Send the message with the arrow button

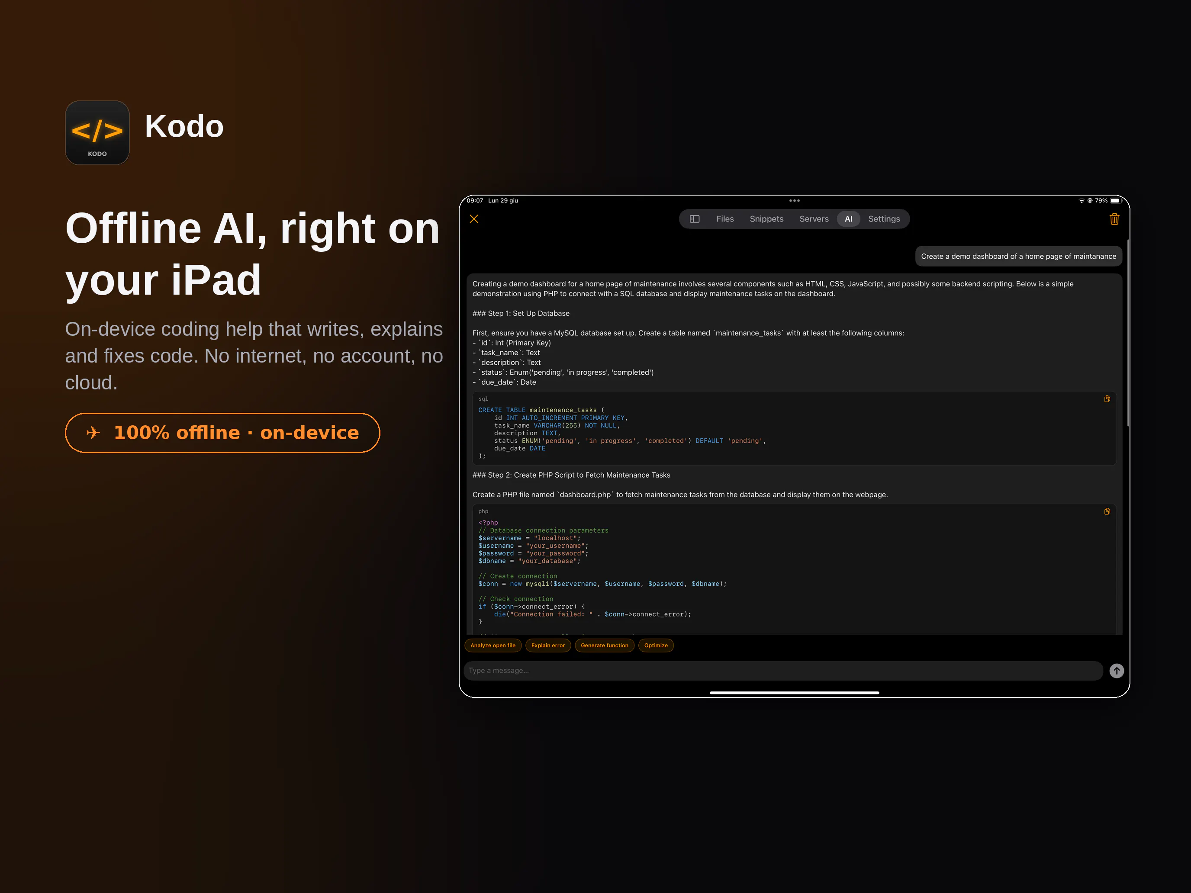[x=1116, y=671]
